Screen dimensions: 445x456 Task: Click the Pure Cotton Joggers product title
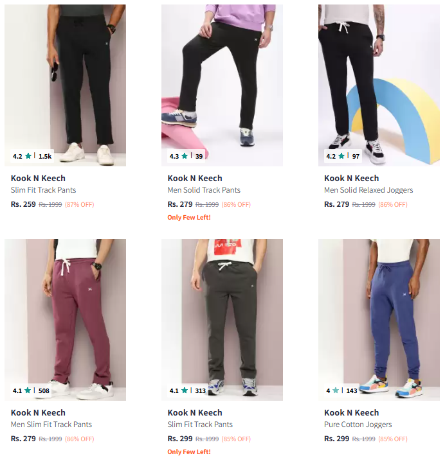click(x=358, y=425)
